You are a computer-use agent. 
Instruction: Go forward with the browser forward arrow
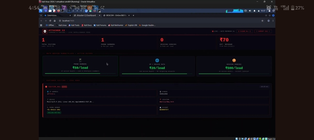pyautogui.click(x=46, y=21)
